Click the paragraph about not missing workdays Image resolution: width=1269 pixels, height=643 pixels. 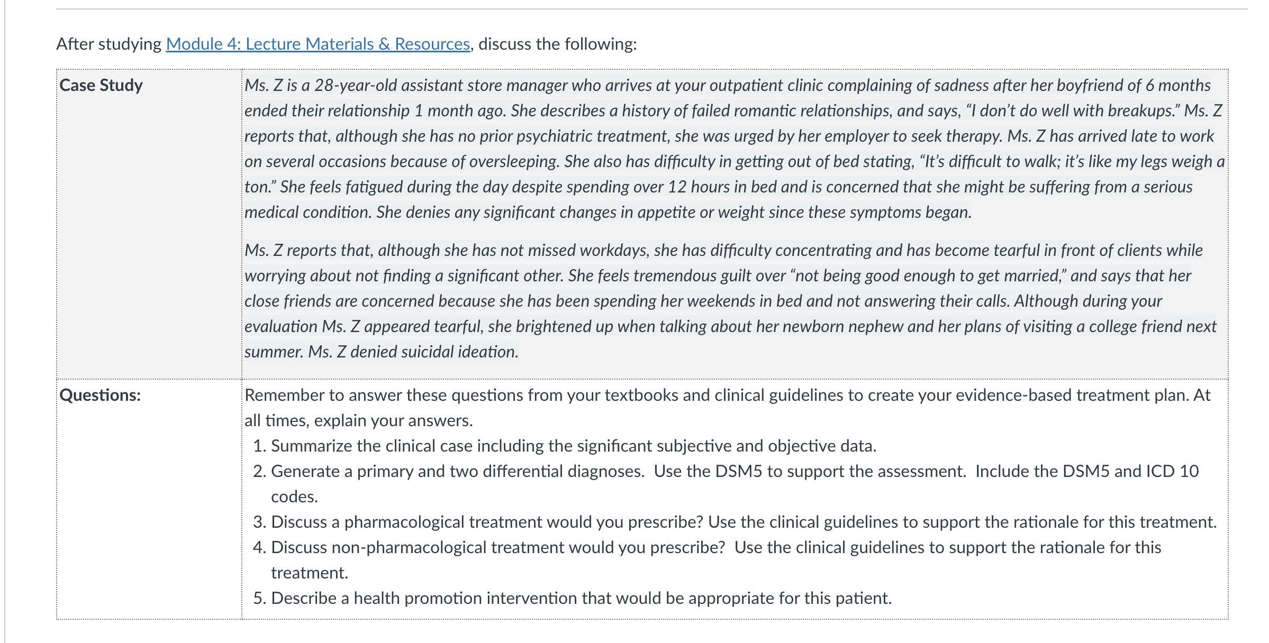click(x=730, y=301)
